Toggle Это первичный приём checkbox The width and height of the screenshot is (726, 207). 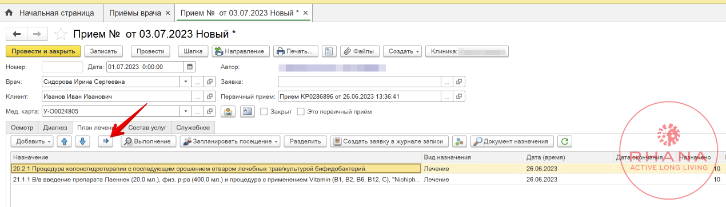(x=301, y=112)
